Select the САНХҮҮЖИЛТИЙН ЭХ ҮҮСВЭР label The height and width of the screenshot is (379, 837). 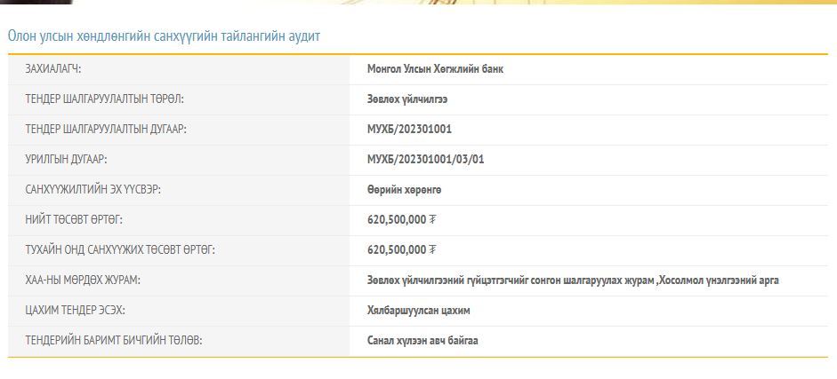(x=93, y=190)
